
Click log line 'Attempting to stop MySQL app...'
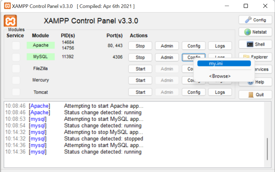click(x=103, y=132)
